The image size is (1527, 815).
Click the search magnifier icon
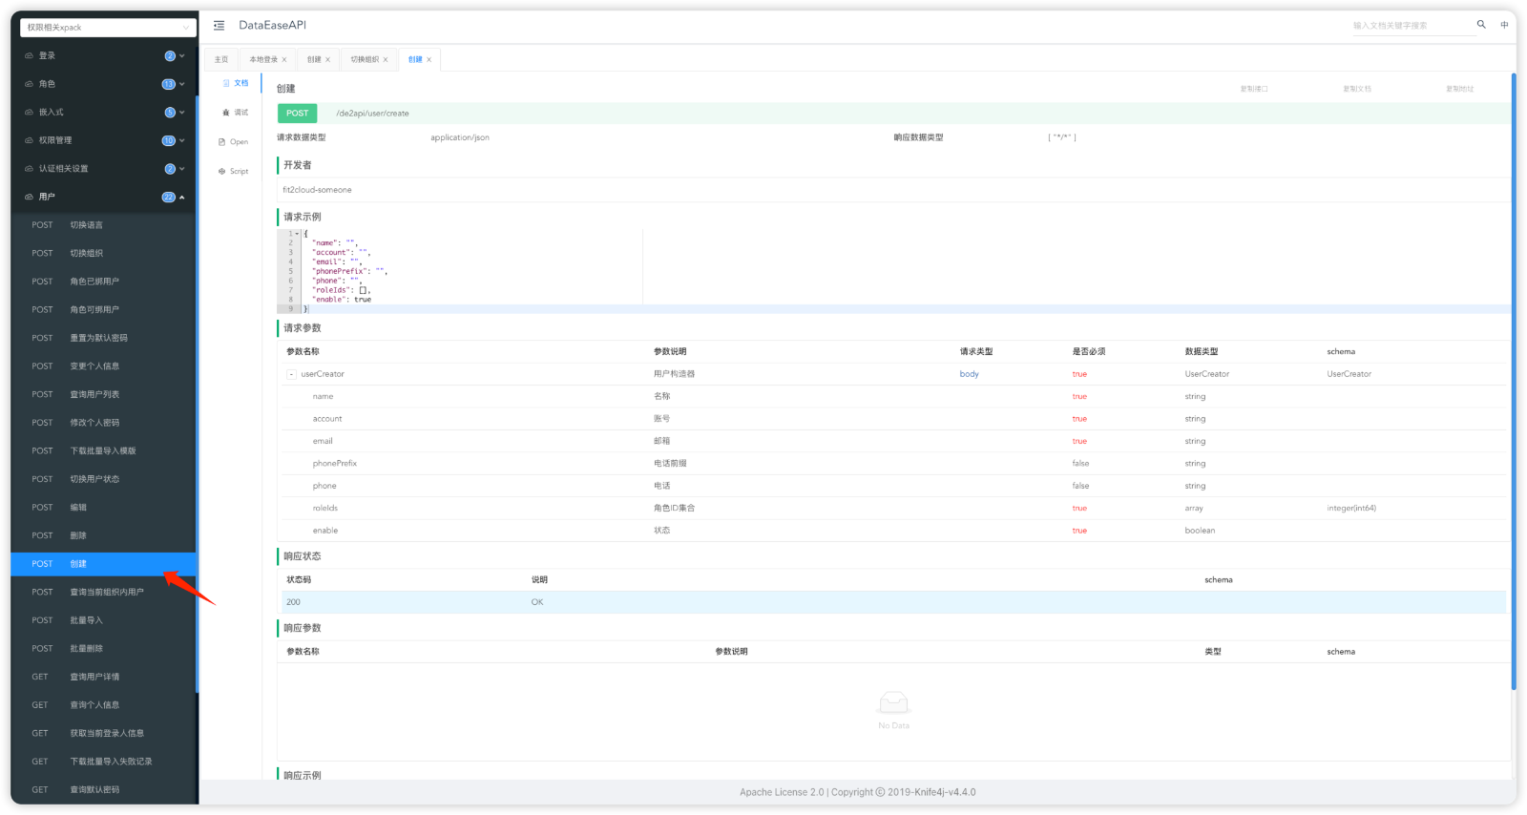[x=1481, y=25]
